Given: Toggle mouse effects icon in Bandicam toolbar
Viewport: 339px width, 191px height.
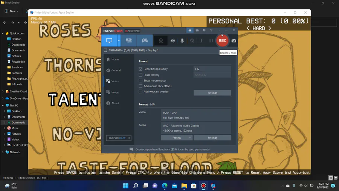Looking at the screenshot, I should [x=192, y=40].
